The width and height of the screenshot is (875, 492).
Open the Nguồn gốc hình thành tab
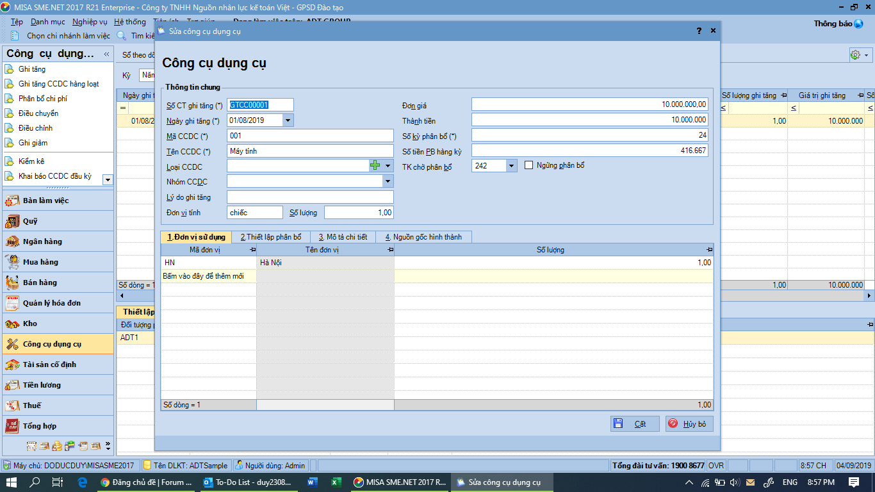click(x=423, y=237)
